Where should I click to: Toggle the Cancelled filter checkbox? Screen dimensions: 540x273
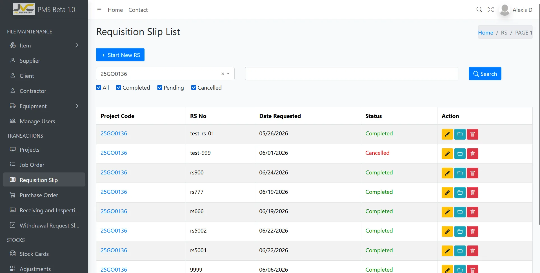click(x=194, y=88)
